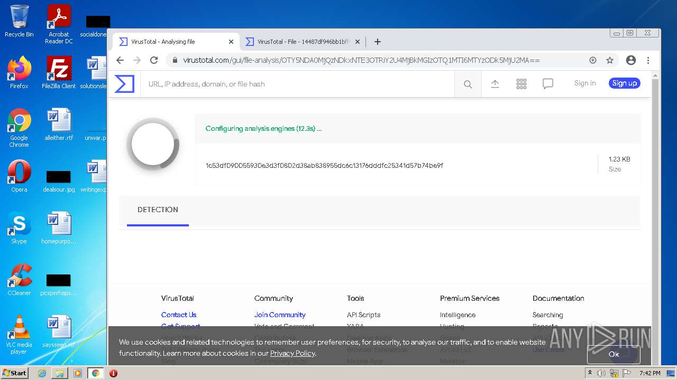
Task: Open Acrobat Reader DC desktop icon
Action: [x=59, y=24]
